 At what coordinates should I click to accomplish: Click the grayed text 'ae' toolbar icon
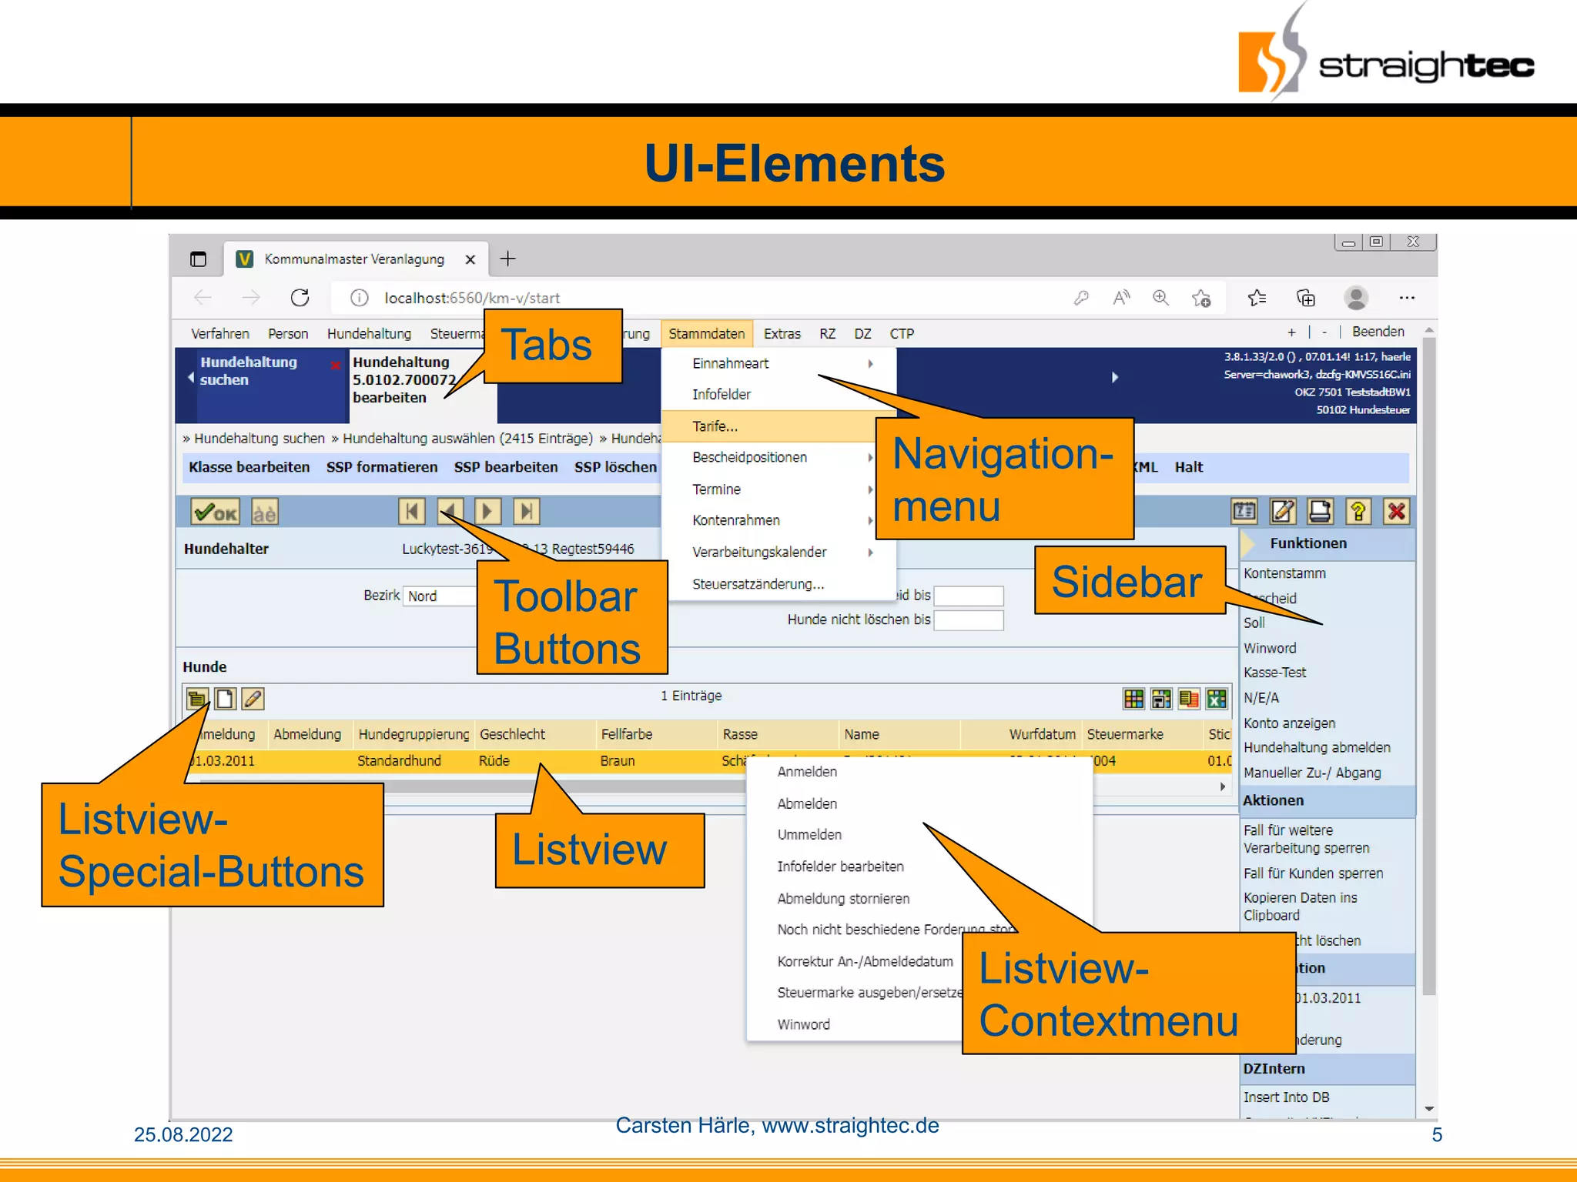(x=264, y=512)
